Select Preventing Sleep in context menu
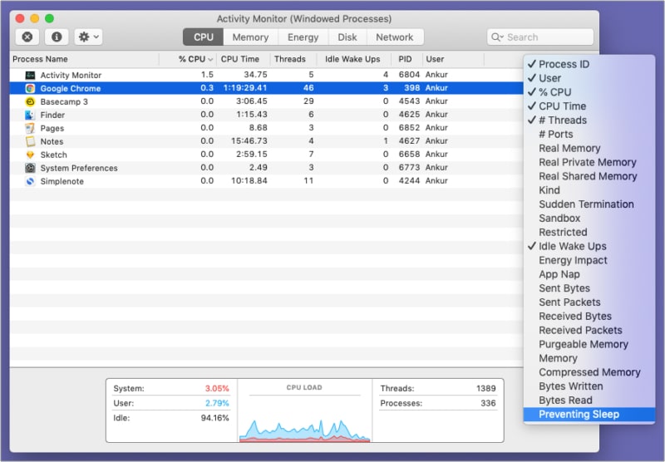This screenshot has width=665, height=462. tap(579, 414)
